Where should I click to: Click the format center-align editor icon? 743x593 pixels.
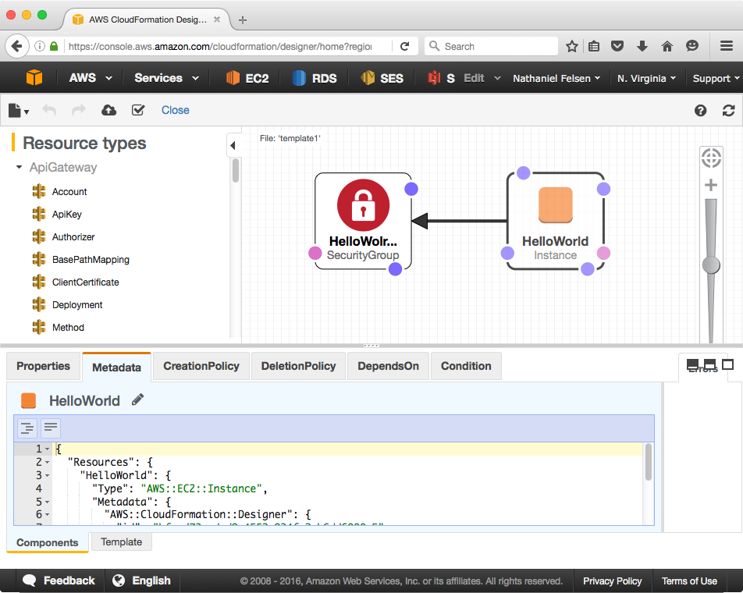(27, 428)
